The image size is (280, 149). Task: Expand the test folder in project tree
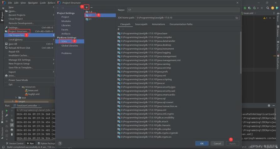tap(16, 98)
